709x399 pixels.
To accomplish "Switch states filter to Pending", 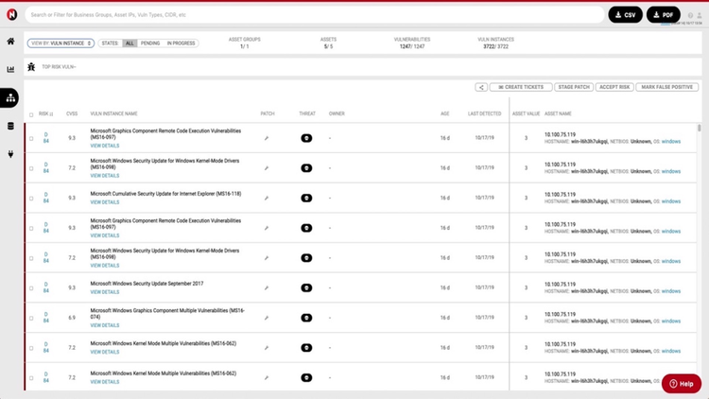I will (150, 43).
